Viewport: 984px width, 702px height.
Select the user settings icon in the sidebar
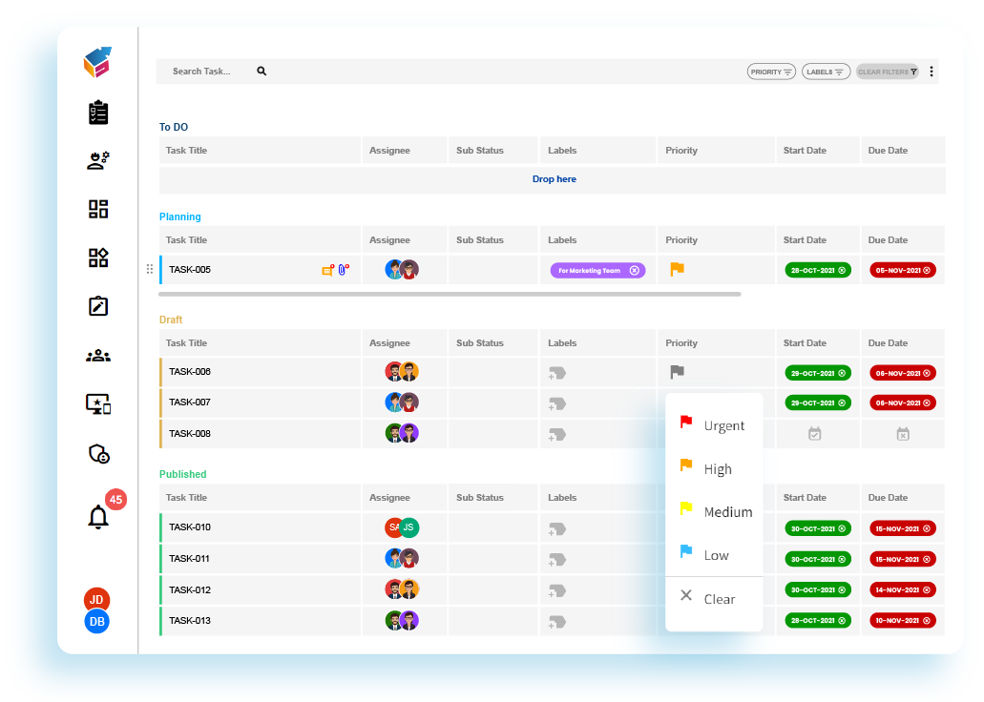pyautogui.click(x=97, y=160)
